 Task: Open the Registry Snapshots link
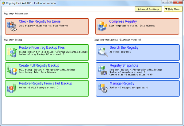point(124,65)
